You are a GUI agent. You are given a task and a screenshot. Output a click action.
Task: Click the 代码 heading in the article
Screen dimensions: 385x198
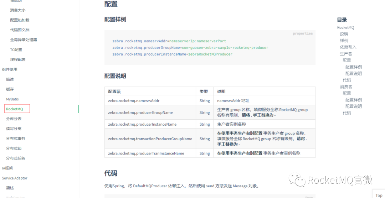pyautogui.click(x=111, y=173)
